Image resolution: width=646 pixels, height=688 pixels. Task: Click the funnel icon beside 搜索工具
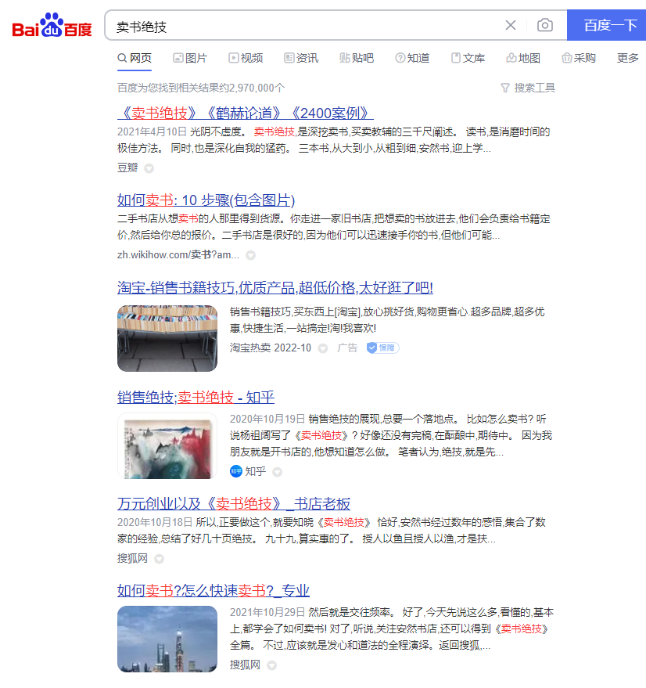click(x=505, y=88)
